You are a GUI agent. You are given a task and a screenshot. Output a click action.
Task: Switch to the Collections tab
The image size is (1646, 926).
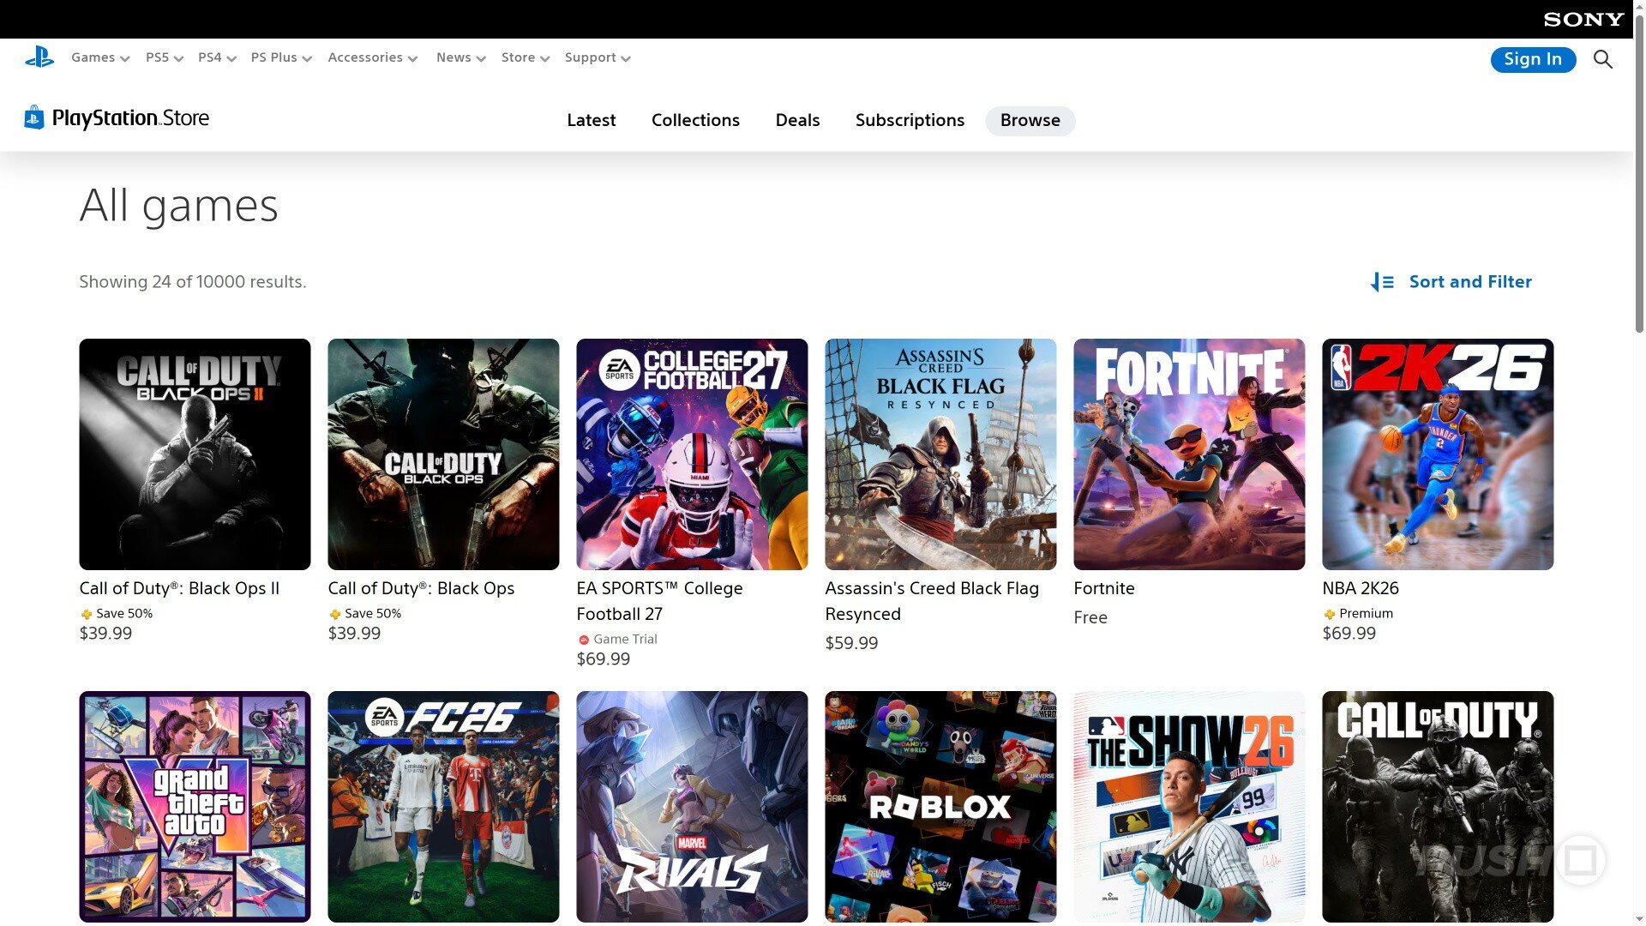(x=695, y=121)
